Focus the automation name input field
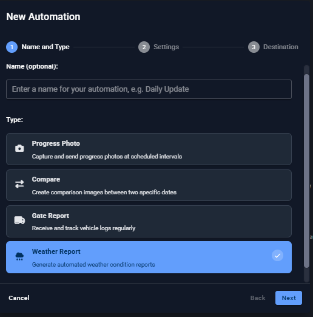The image size is (313, 317). pos(149,89)
